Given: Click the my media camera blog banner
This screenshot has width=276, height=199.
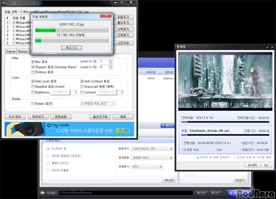Looking at the screenshot, I should [69, 129].
